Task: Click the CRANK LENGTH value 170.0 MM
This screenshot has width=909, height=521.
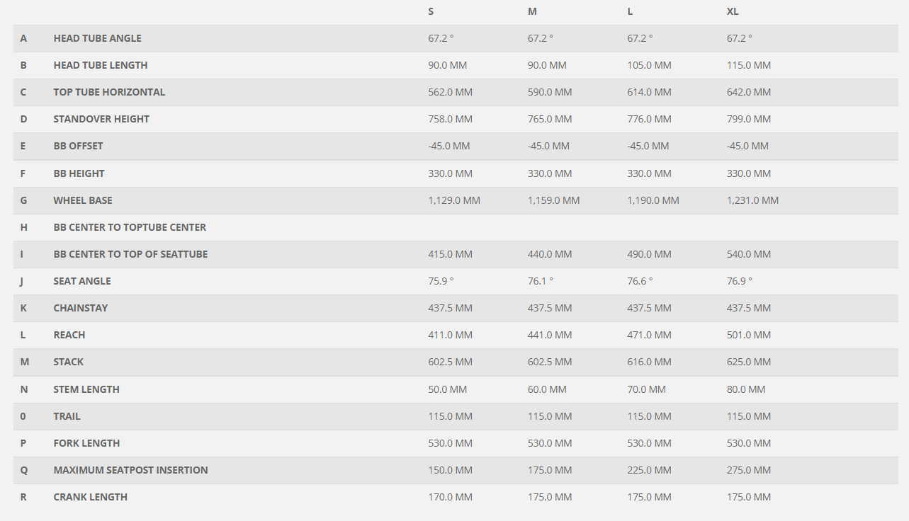Action: 450,497
